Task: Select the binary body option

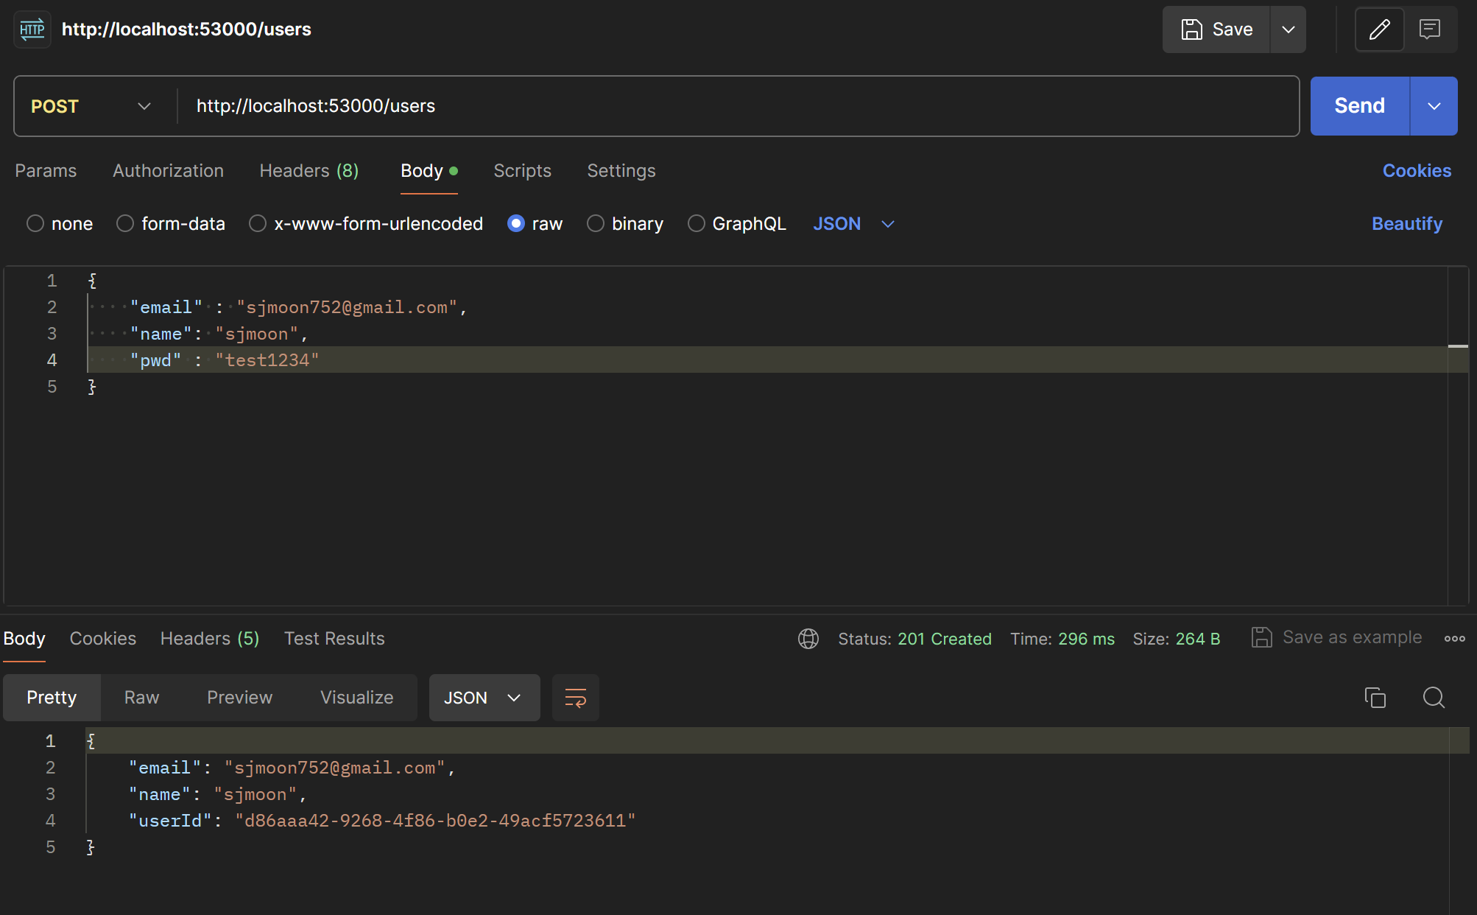Action: click(x=596, y=223)
